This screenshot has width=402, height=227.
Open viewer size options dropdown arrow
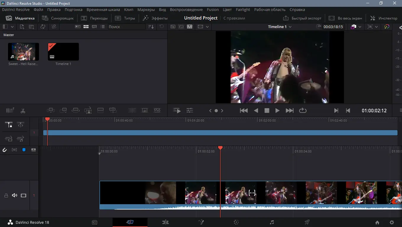pyautogui.click(x=207, y=27)
